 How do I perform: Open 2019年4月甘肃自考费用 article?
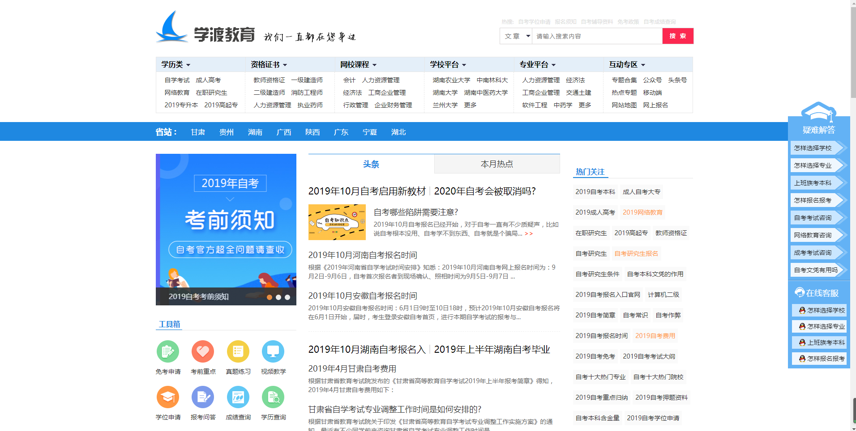click(x=352, y=368)
